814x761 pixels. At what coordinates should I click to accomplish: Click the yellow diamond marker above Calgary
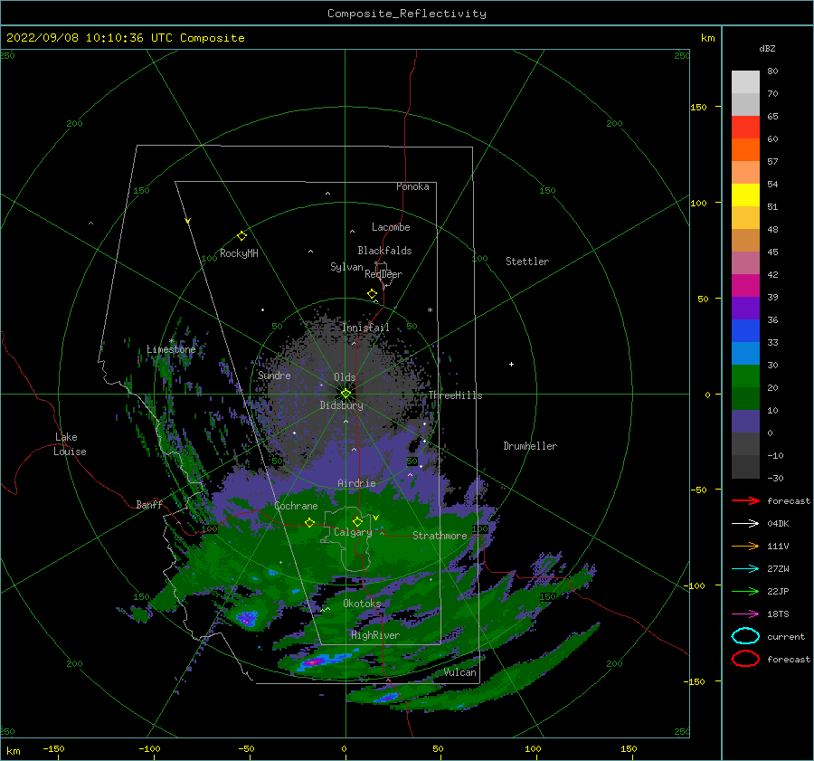click(357, 521)
